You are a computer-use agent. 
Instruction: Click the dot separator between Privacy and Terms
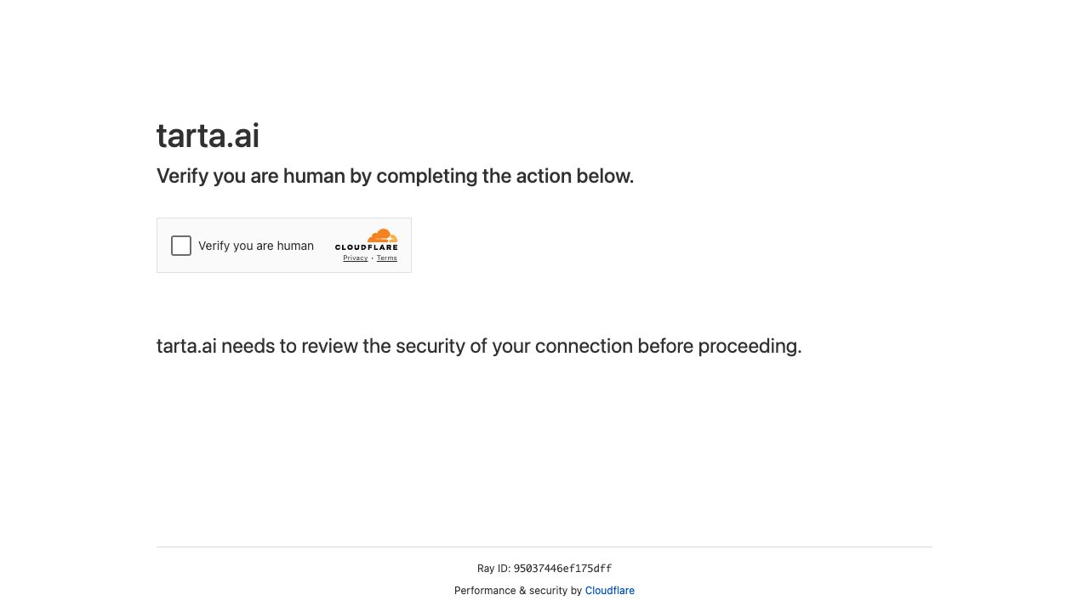click(x=372, y=258)
